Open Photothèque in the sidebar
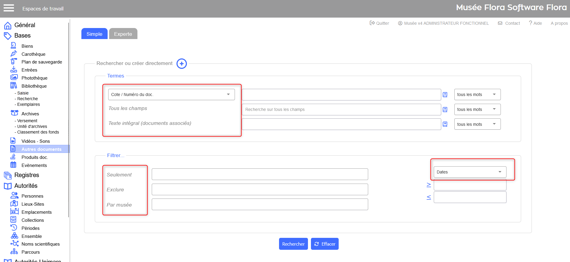The width and height of the screenshot is (570, 262). [34, 78]
